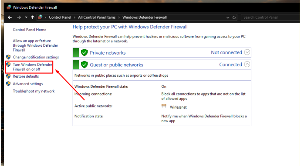Go up one level with Up arrow
The height and width of the screenshot is (168, 301).
coord(32,17)
